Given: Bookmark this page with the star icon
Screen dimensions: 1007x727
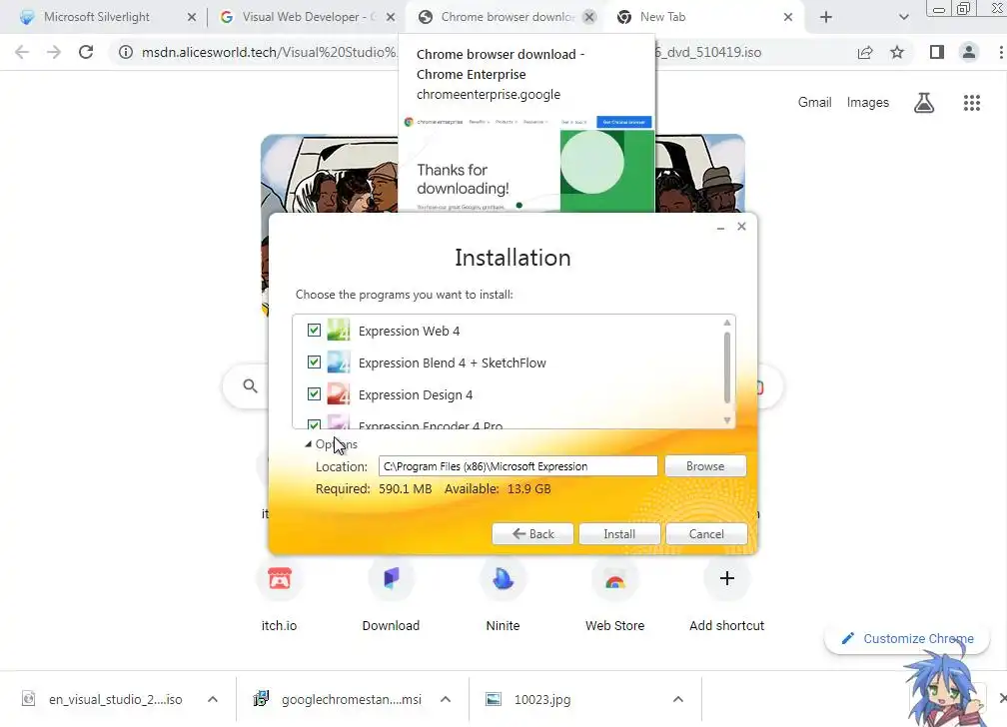Looking at the screenshot, I should point(897,52).
